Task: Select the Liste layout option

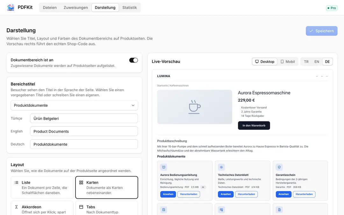Action: click(x=42, y=187)
